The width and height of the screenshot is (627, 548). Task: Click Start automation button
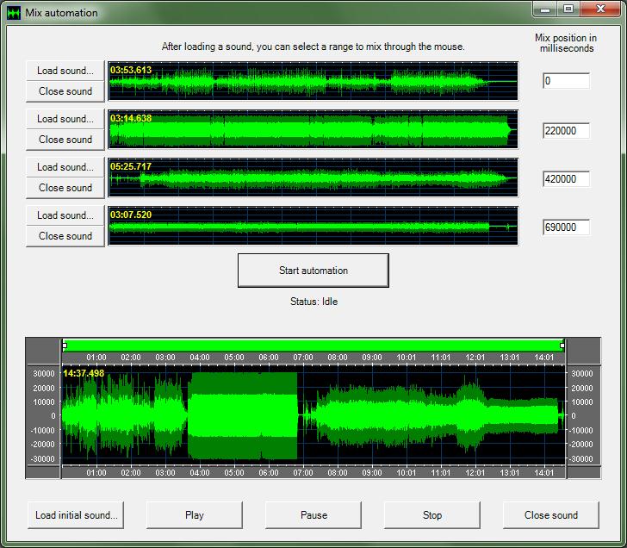tap(313, 271)
